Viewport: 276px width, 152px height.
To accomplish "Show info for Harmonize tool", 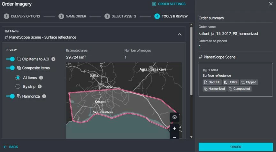I will coord(44,96).
